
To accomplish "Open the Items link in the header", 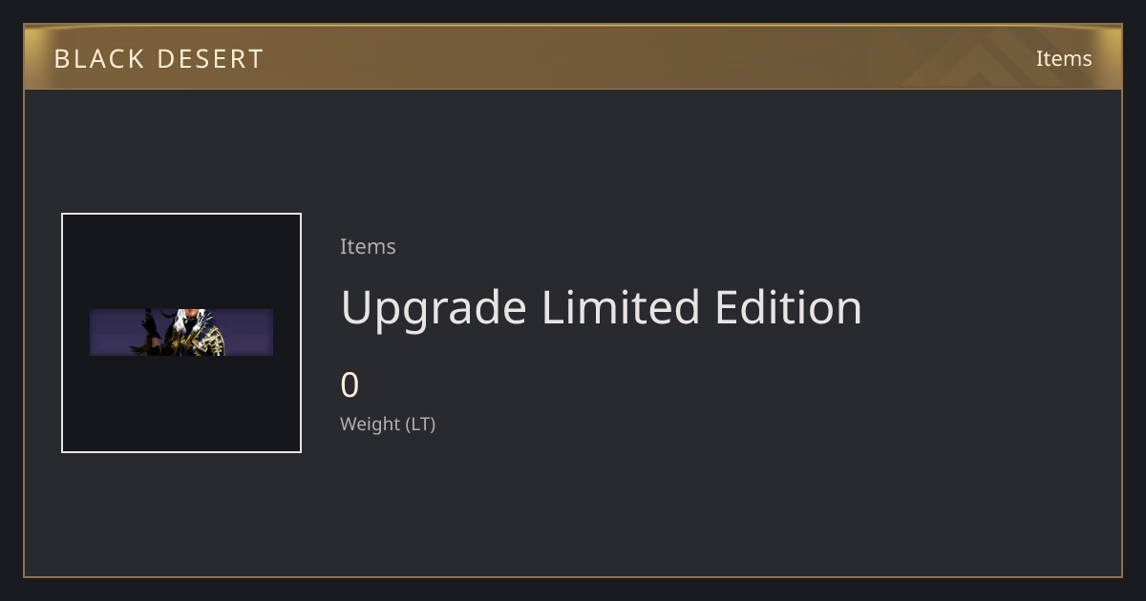I will 1064,58.
